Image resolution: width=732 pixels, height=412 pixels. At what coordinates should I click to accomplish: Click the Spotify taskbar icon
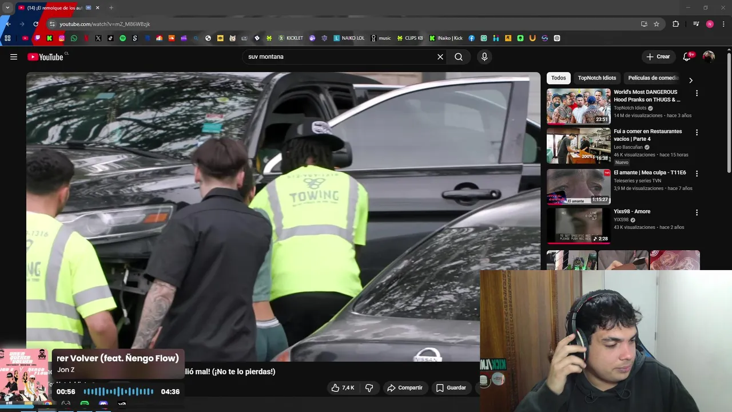point(85,405)
